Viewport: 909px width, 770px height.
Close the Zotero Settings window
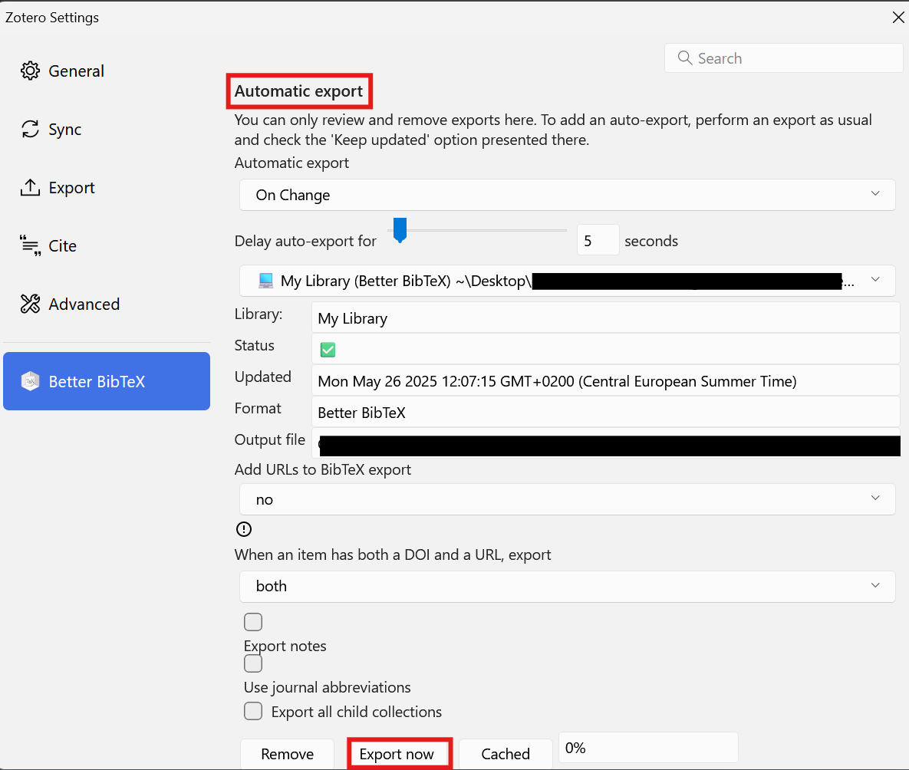(898, 18)
